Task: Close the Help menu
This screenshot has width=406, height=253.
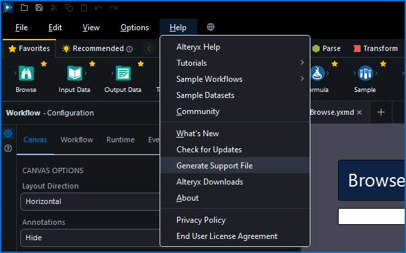Action: point(178,28)
